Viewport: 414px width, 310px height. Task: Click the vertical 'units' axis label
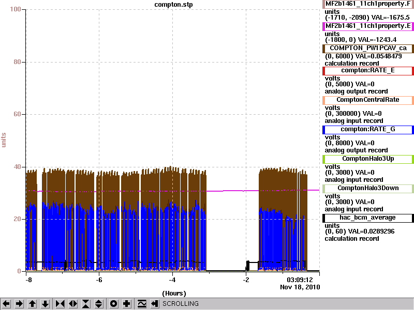(4, 140)
